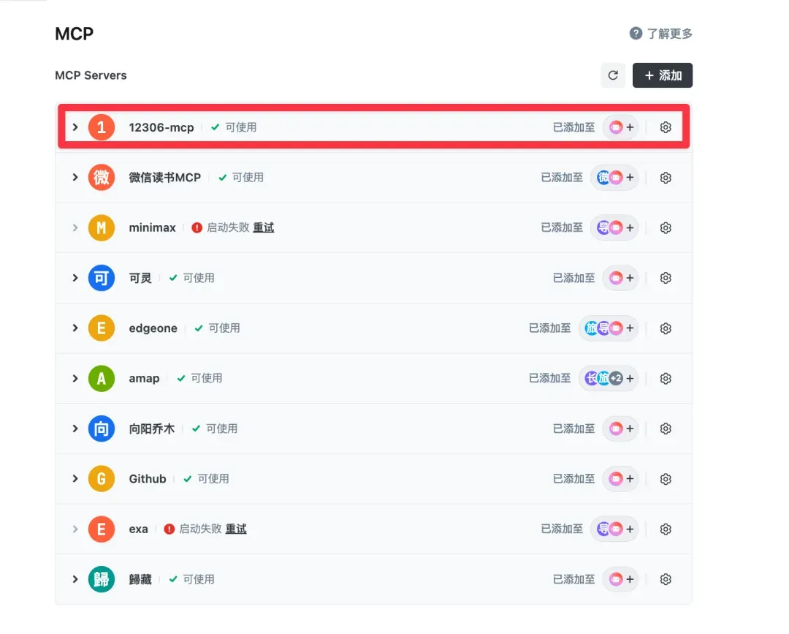Expand the 12306-mcp server row
The width and height of the screenshot is (789, 634).
point(75,127)
